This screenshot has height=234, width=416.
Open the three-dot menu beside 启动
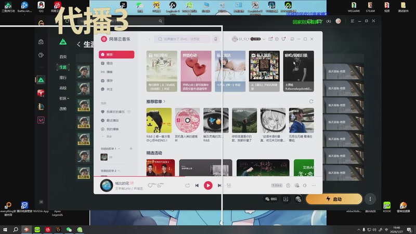point(370,199)
